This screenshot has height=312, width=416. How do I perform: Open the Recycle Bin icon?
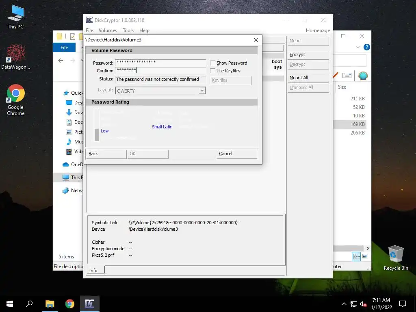click(x=396, y=258)
